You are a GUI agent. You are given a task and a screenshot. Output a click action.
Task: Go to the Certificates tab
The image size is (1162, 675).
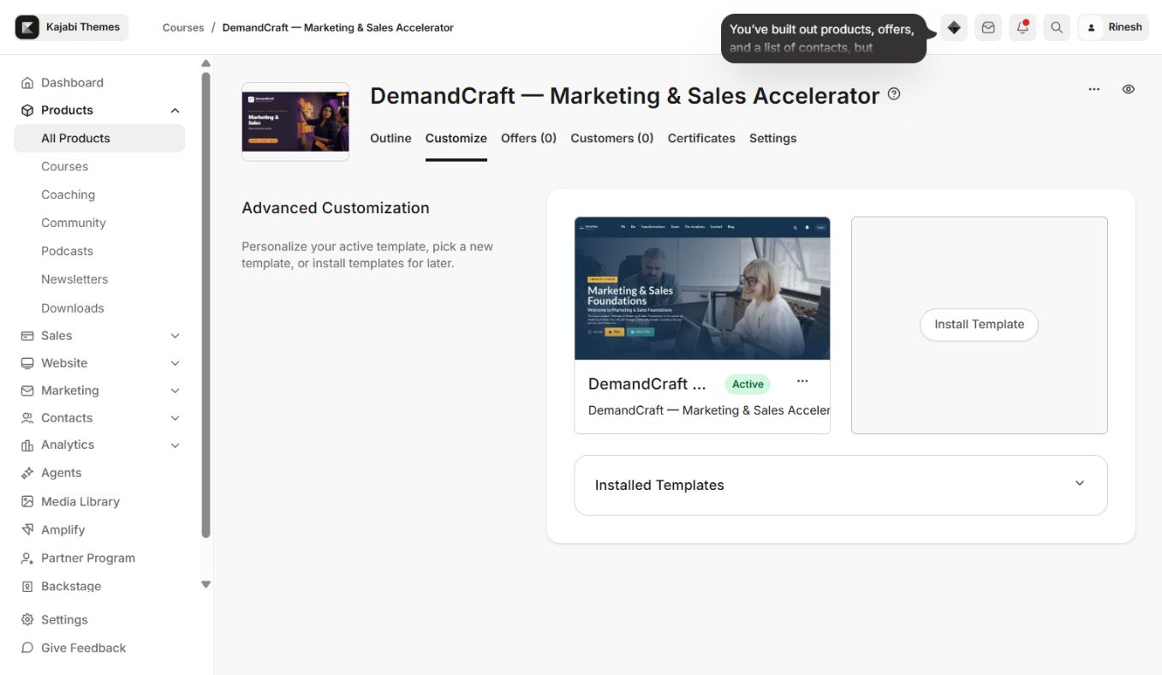point(701,138)
